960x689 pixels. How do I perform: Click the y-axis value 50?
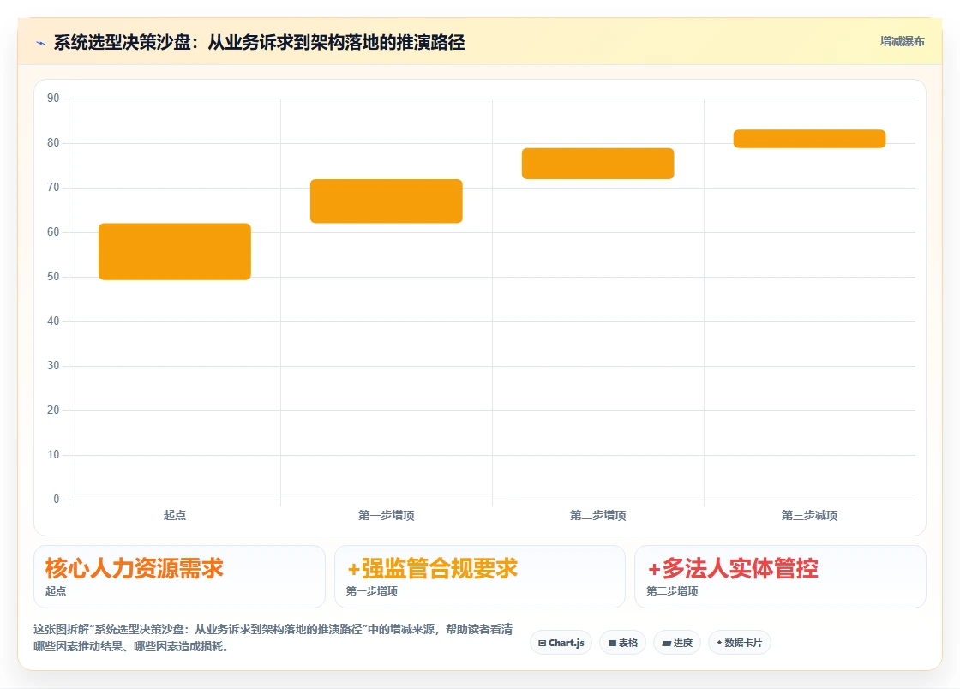tap(53, 277)
